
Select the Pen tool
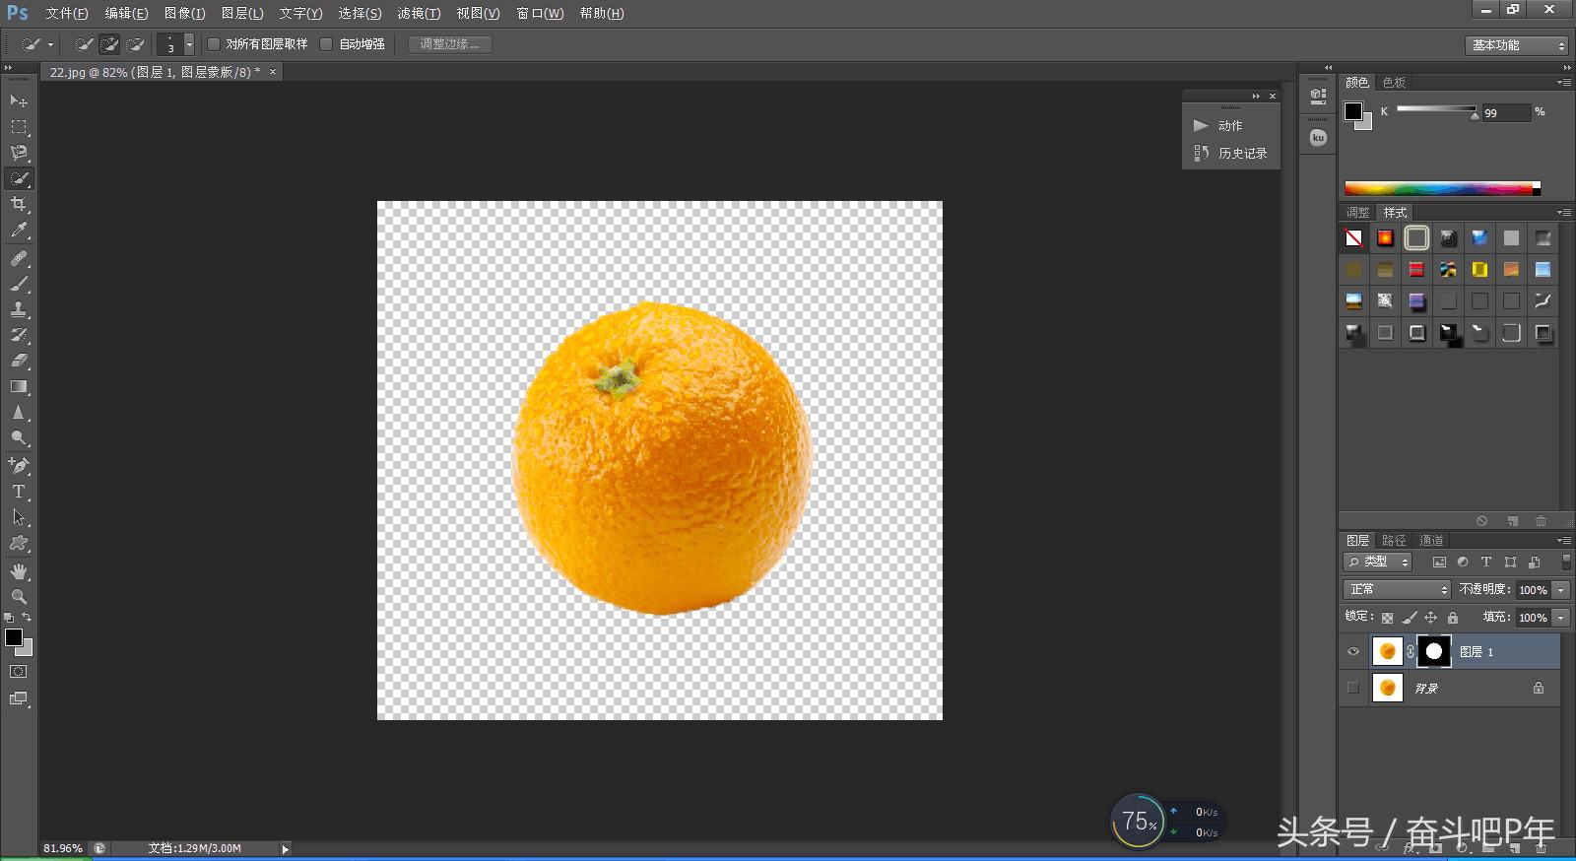coord(19,465)
